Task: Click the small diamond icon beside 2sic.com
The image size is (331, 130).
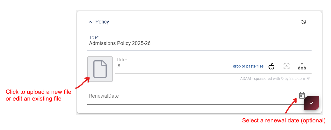Action: coord(308,78)
